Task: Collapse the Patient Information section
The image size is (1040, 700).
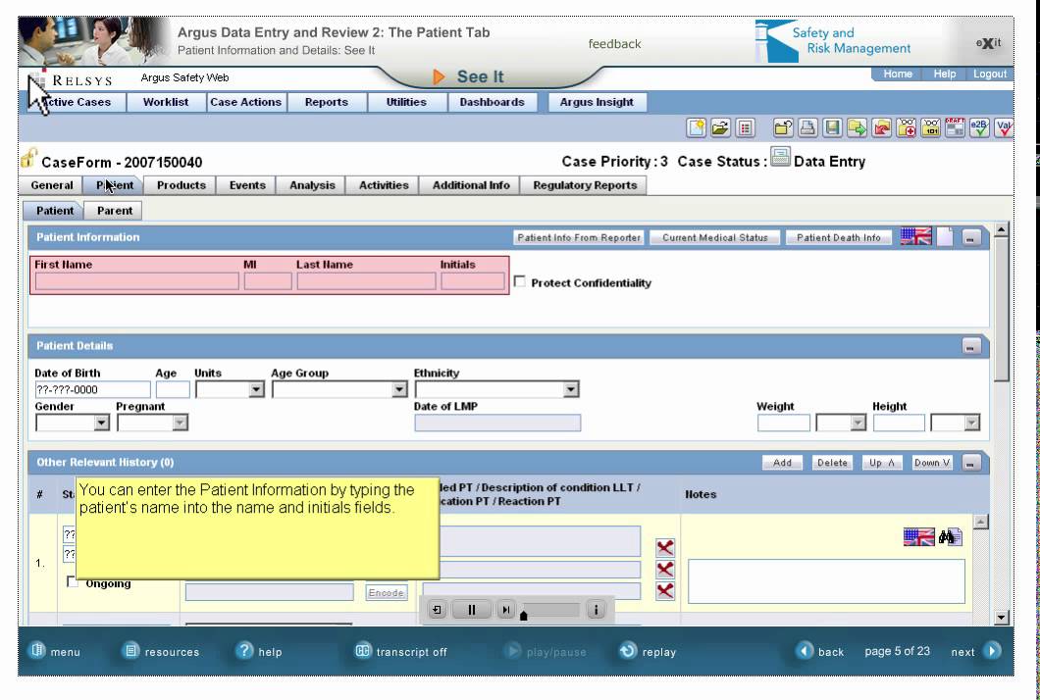Action: coord(970,237)
